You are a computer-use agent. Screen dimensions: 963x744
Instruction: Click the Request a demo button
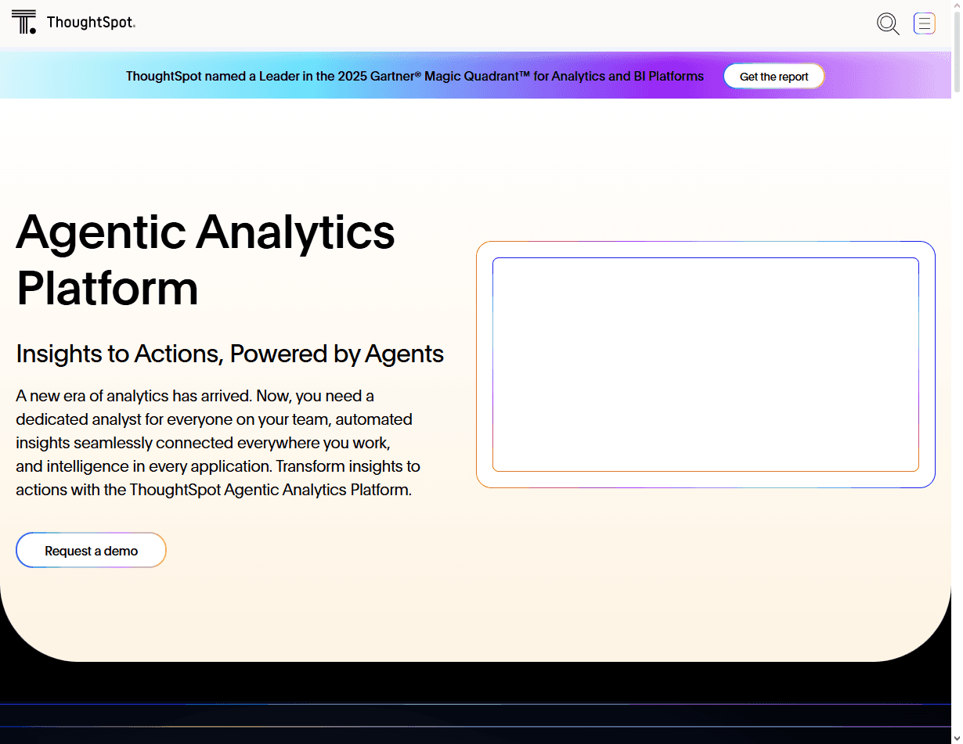click(91, 550)
